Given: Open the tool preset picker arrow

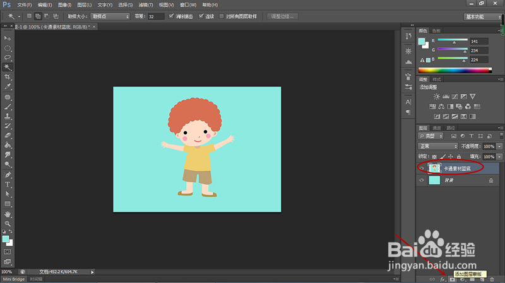Looking at the screenshot, I should pos(19,16).
